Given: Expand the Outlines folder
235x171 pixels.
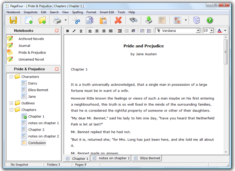Looking at the screenshot, I should (11, 103).
